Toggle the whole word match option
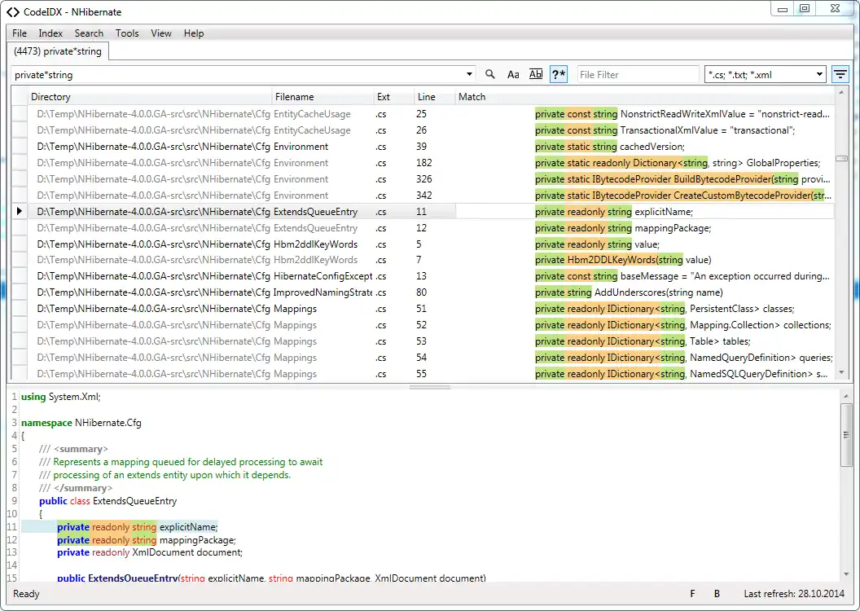This screenshot has width=860, height=611. (x=536, y=74)
